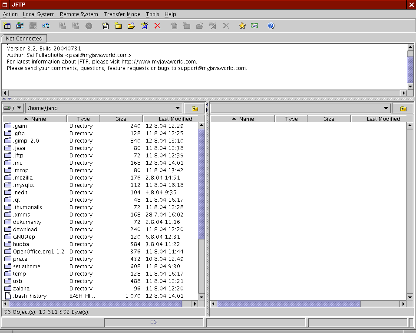The image size is (416, 333).
Task: Open the local drive root dropdown
Action: [x=13, y=108]
